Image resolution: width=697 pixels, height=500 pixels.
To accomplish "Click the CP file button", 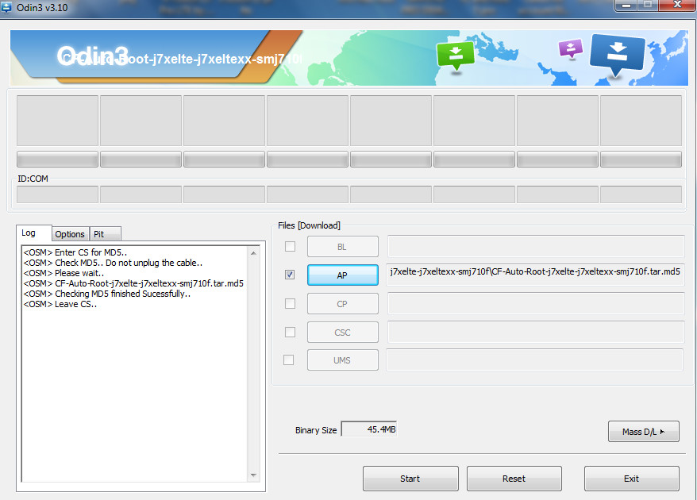I will click(x=343, y=304).
